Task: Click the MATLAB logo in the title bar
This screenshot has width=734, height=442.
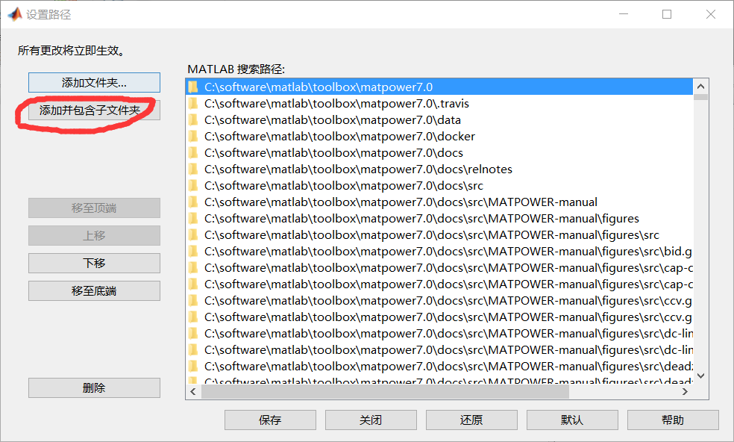Action: (x=13, y=14)
